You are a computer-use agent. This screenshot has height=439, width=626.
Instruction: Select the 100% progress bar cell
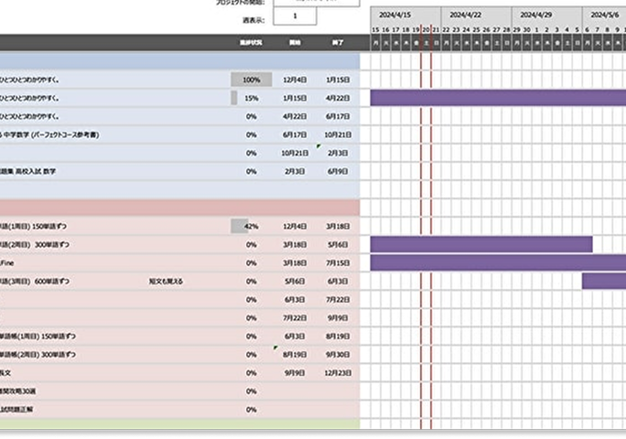pos(251,80)
